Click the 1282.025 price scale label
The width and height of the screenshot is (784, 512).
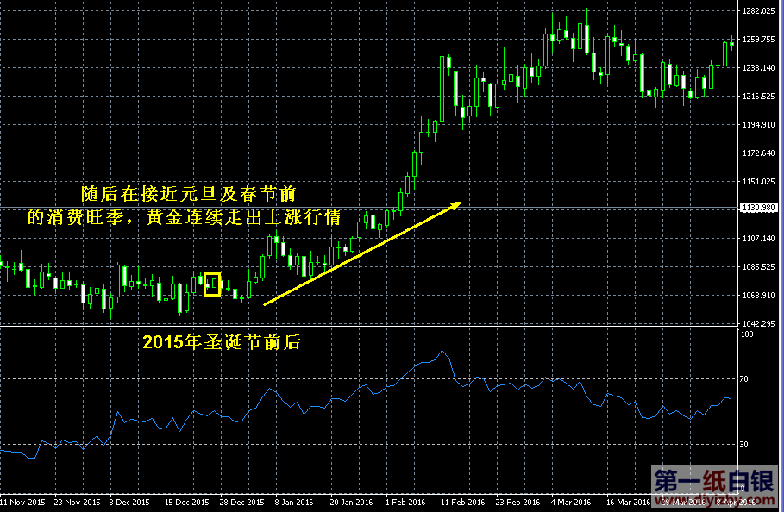[759, 11]
